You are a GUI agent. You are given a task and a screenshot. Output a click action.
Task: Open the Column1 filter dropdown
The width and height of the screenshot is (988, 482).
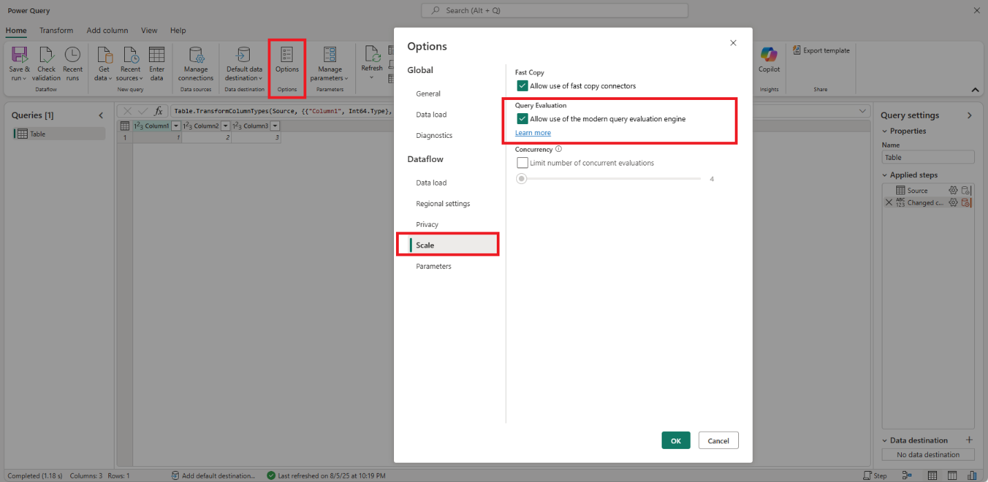click(177, 125)
